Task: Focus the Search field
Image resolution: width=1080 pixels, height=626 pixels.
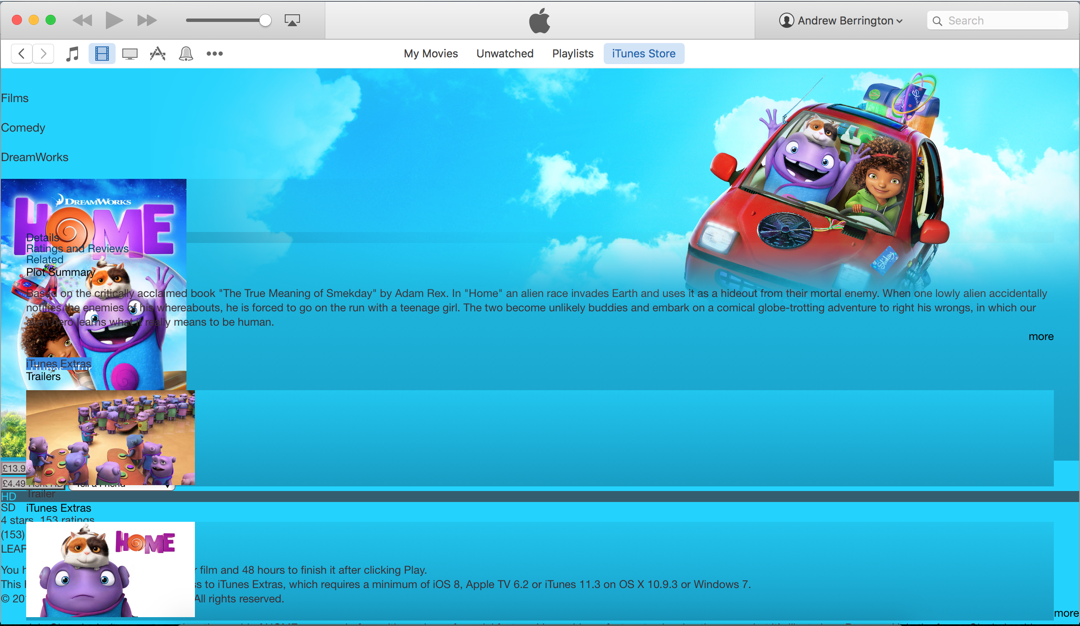Action: pyautogui.click(x=997, y=21)
